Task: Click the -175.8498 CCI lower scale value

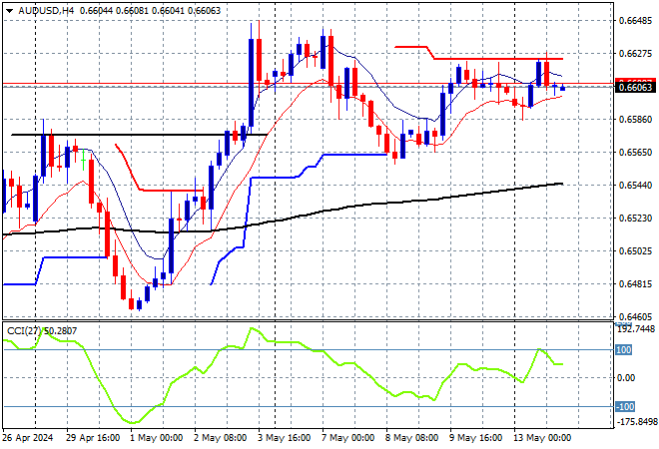Action: (x=636, y=421)
